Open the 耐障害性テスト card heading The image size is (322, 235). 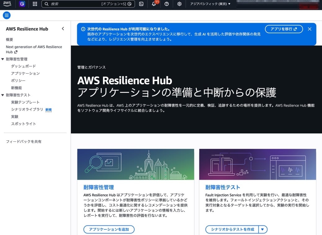(x=223, y=187)
